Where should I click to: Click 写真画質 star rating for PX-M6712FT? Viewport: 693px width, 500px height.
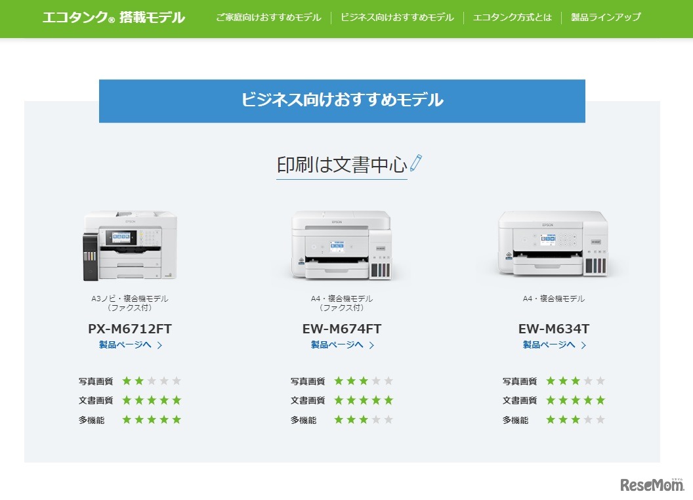pos(152,381)
